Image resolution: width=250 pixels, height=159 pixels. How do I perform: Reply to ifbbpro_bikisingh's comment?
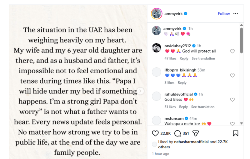pyautogui.click(x=182, y=83)
